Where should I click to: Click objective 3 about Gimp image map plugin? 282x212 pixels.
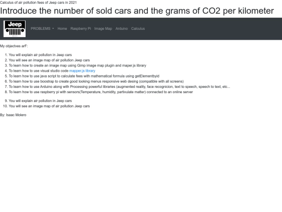click(x=77, y=65)
